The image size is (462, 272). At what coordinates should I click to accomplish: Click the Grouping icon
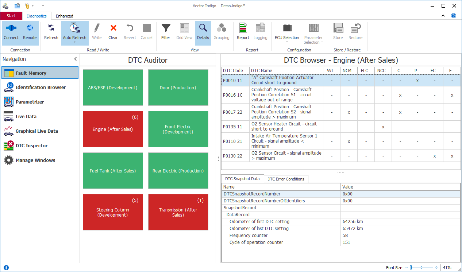point(222,28)
